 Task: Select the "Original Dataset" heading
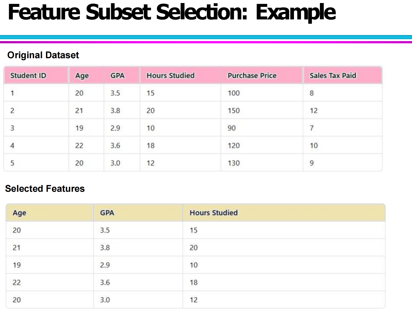pyautogui.click(x=43, y=55)
